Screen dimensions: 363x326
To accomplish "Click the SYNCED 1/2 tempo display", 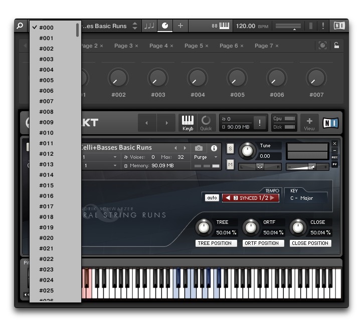I will coord(251,198).
